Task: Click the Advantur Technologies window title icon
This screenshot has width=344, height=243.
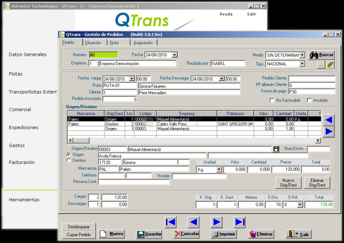Action: click(7, 6)
